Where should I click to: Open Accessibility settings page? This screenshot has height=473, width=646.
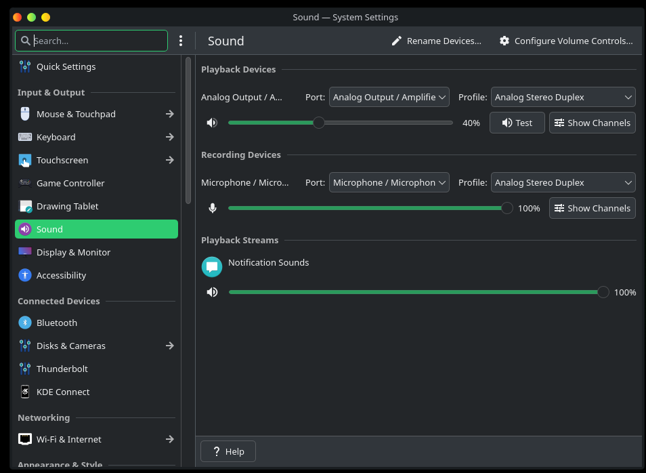[x=61, y=275]
